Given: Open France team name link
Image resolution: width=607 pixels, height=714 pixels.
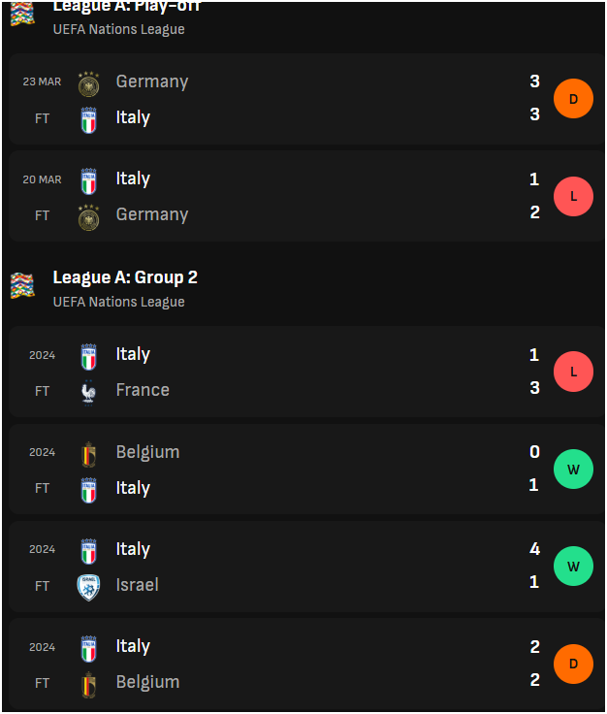Looking at the screenshot, I should click(143, 390).
